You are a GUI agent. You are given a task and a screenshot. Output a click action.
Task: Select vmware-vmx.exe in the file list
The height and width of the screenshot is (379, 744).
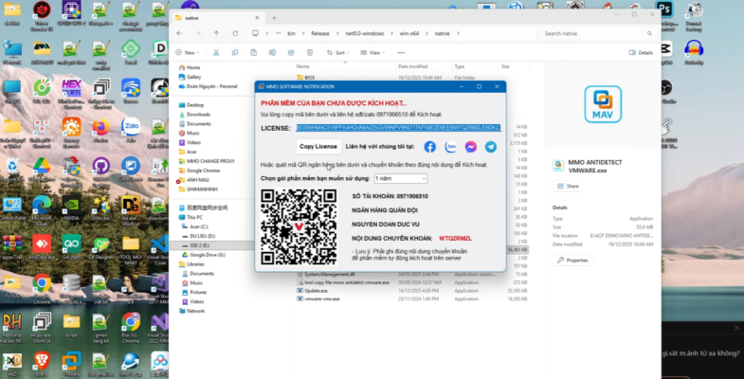(321, 298)
